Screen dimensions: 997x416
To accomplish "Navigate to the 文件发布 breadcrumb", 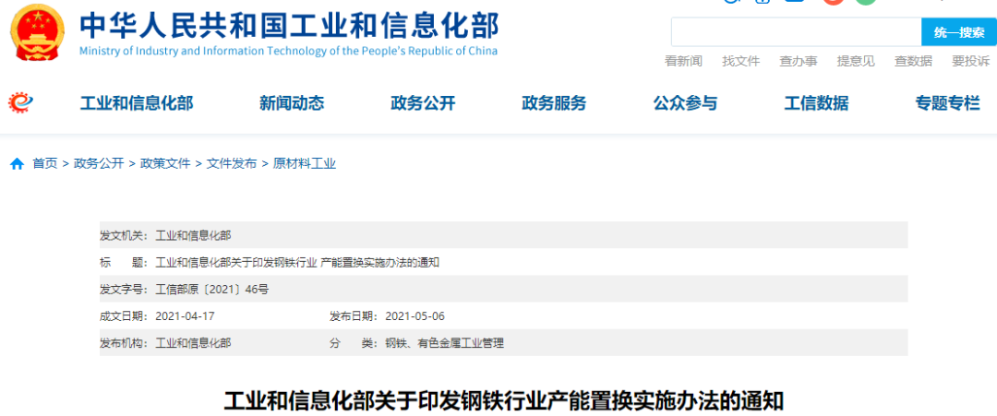I will 232,164.
